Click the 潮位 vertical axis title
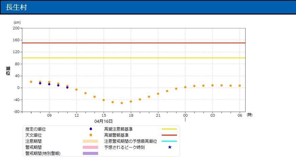Screen dimensions: 296x161 (8, 71)
